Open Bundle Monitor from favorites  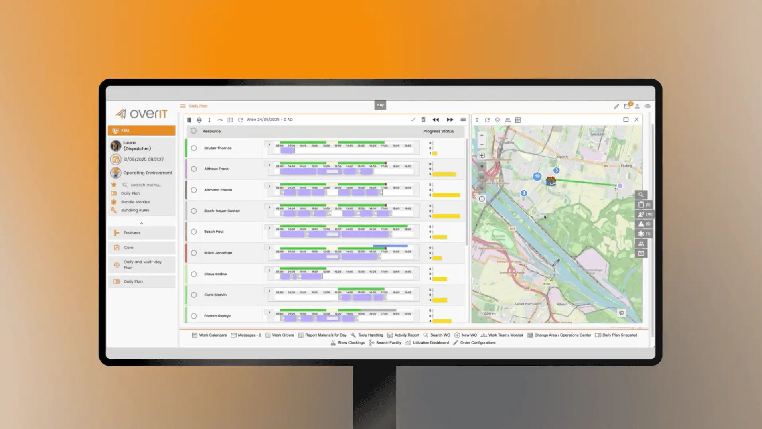click(135, 202)
